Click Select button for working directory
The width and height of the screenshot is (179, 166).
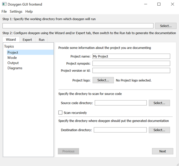click(166, 26)
